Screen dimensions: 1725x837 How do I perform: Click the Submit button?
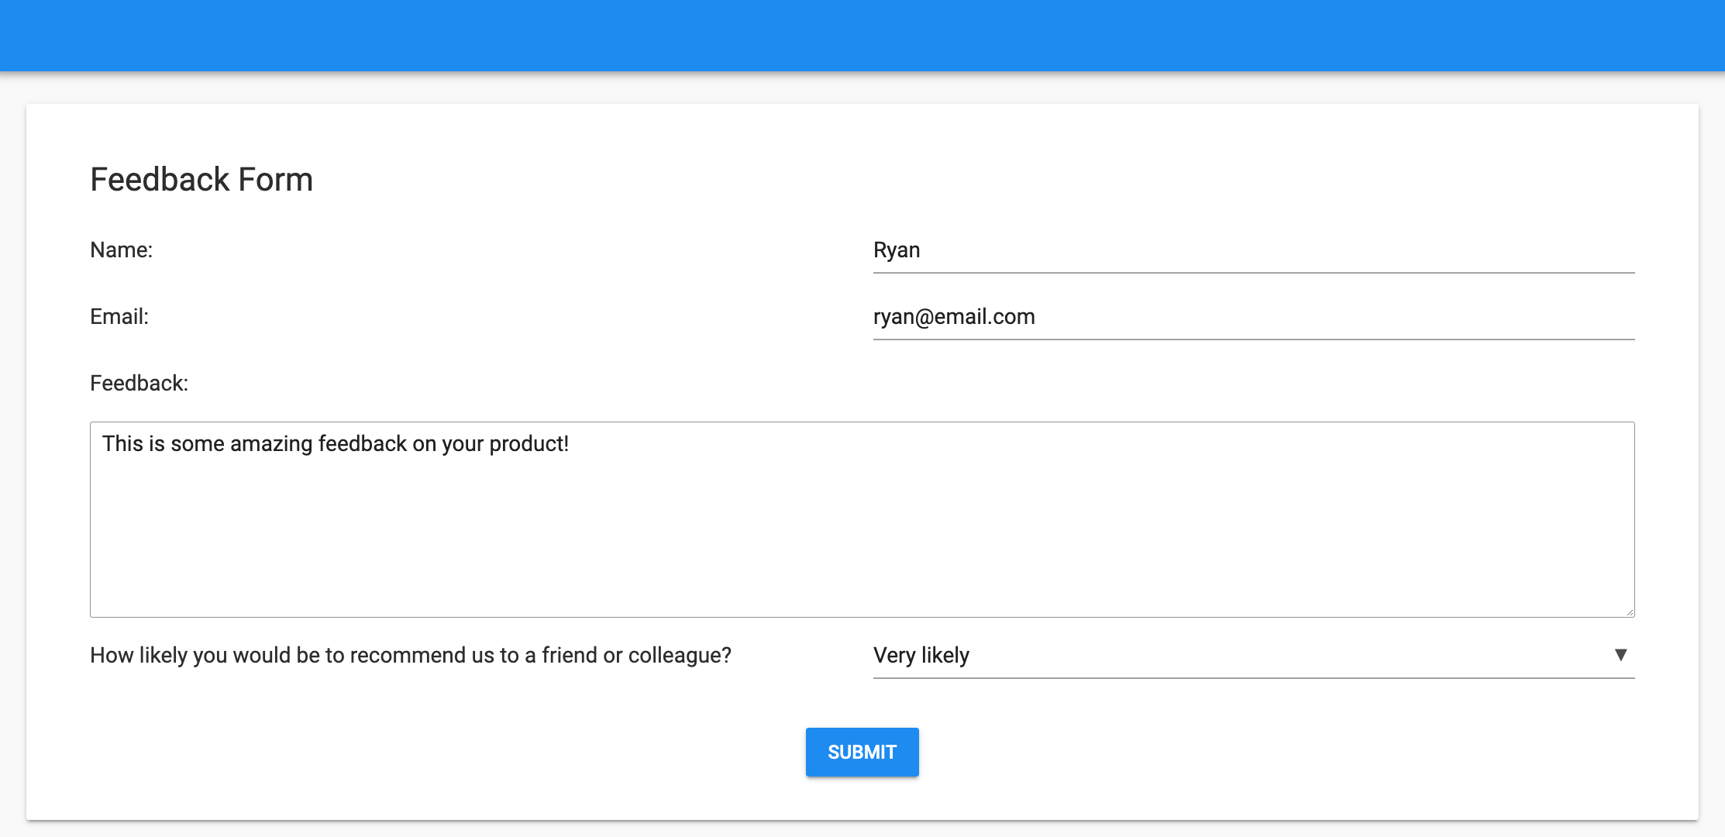click(x=862, y=751)
